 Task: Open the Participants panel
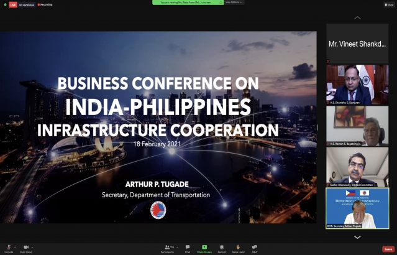pos(168,247)
